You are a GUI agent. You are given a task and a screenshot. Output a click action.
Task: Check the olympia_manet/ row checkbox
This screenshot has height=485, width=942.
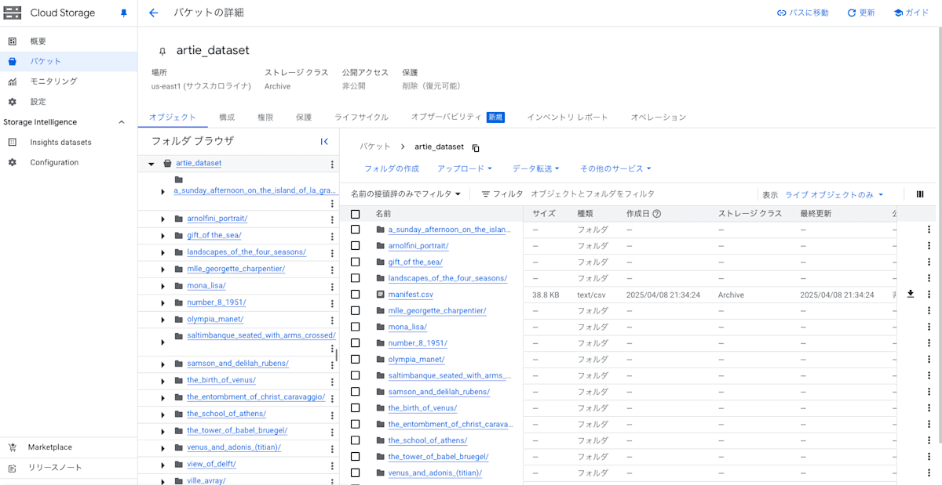click(x=356, y=360)
